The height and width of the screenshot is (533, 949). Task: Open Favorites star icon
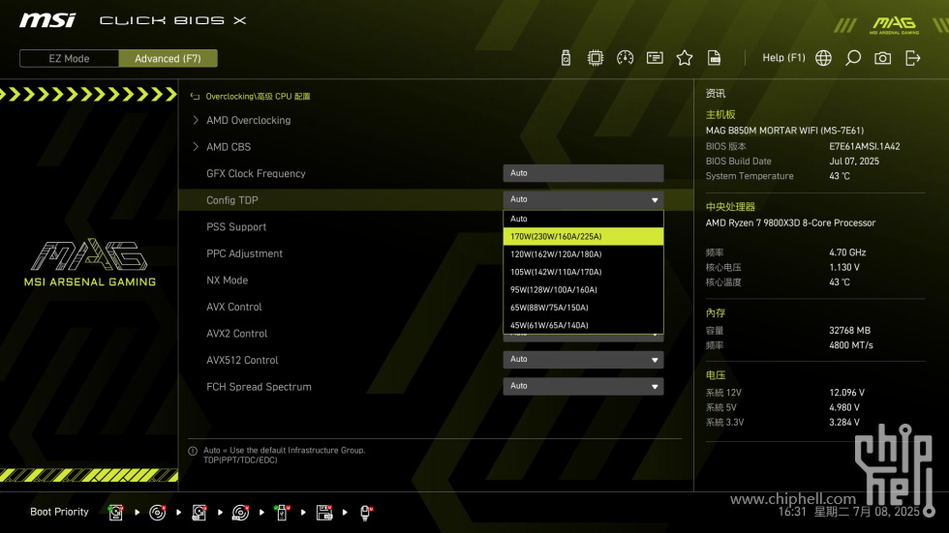pyautogui.click(x=685, y=58)
